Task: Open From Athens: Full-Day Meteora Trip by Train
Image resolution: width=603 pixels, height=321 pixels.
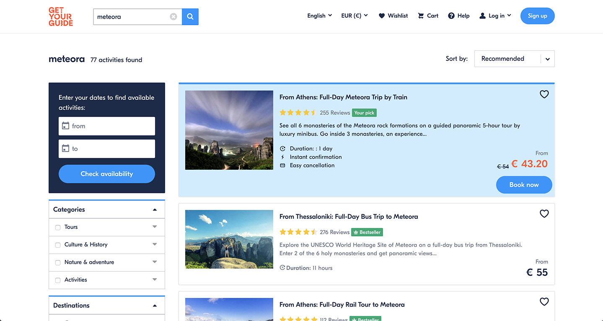Action: [343, 97]
